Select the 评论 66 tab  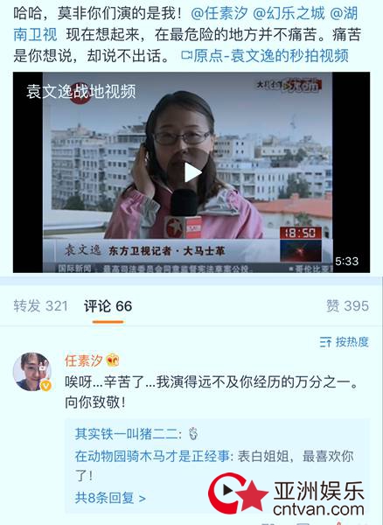(x=108, y=306)
